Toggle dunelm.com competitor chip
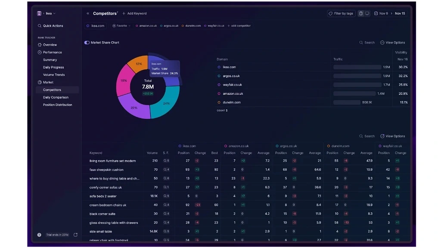The image size is (441, 248). pyautogui.click(x=191, y=25)
